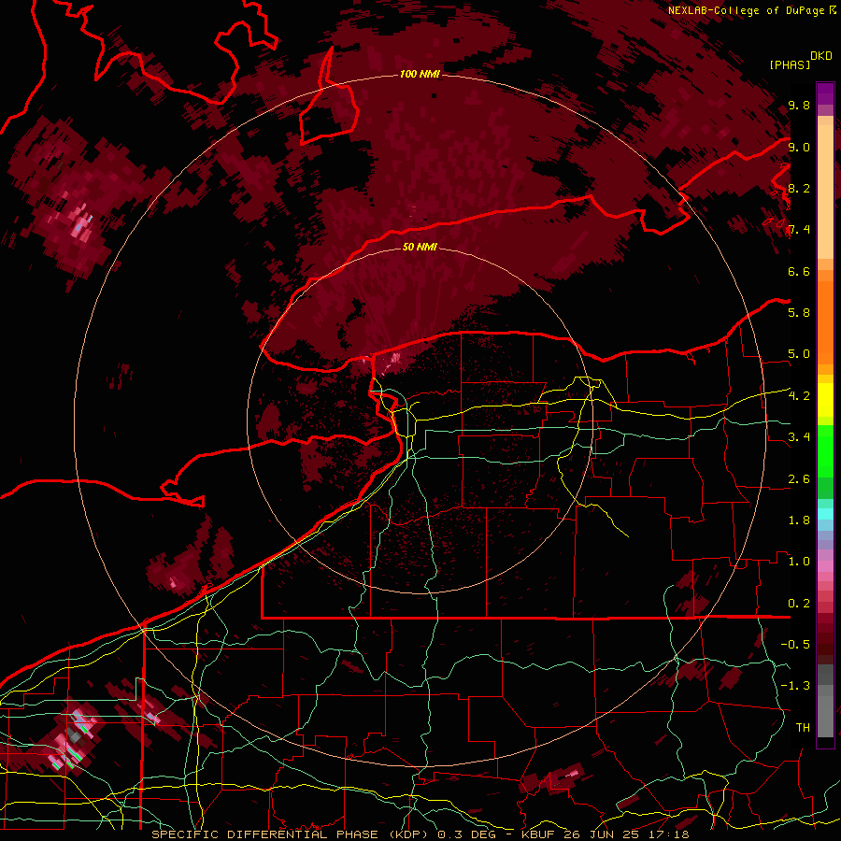The width and height of the screenshot is (841, 841).
Task: Click the [PHAS] legend heading
Action: (790, 64)
